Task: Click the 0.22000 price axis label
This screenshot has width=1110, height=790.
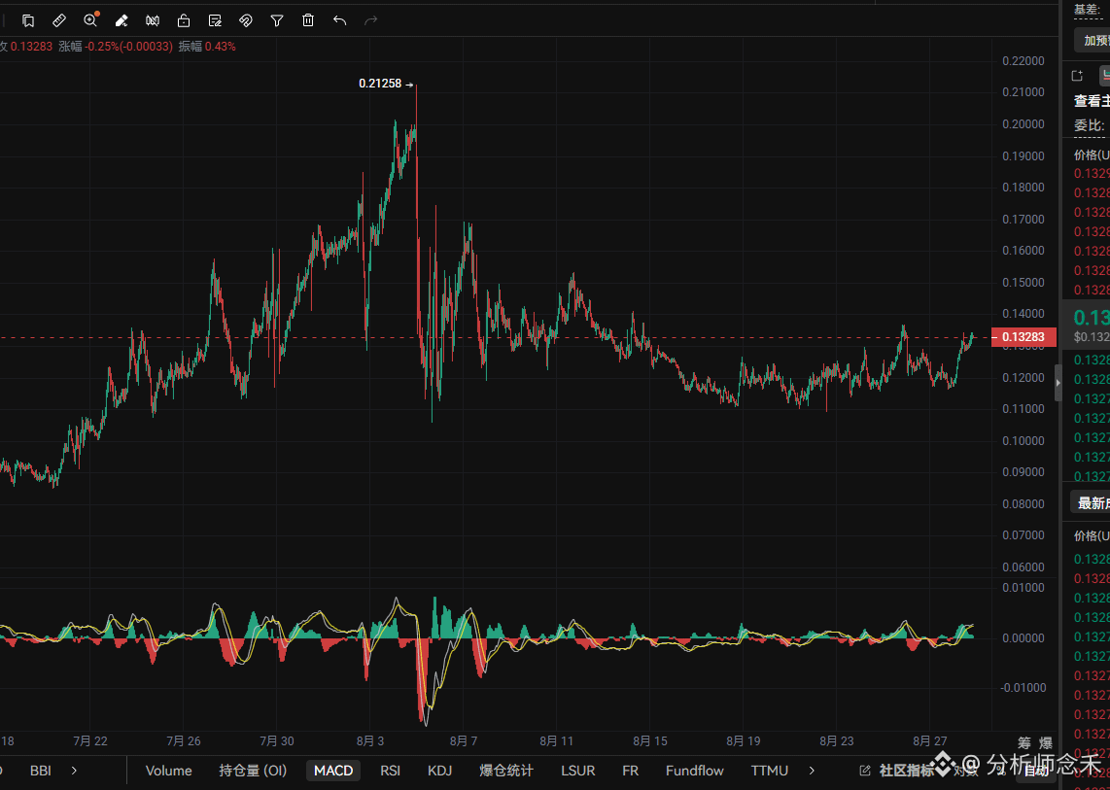Action: (x=1023, y=61)
